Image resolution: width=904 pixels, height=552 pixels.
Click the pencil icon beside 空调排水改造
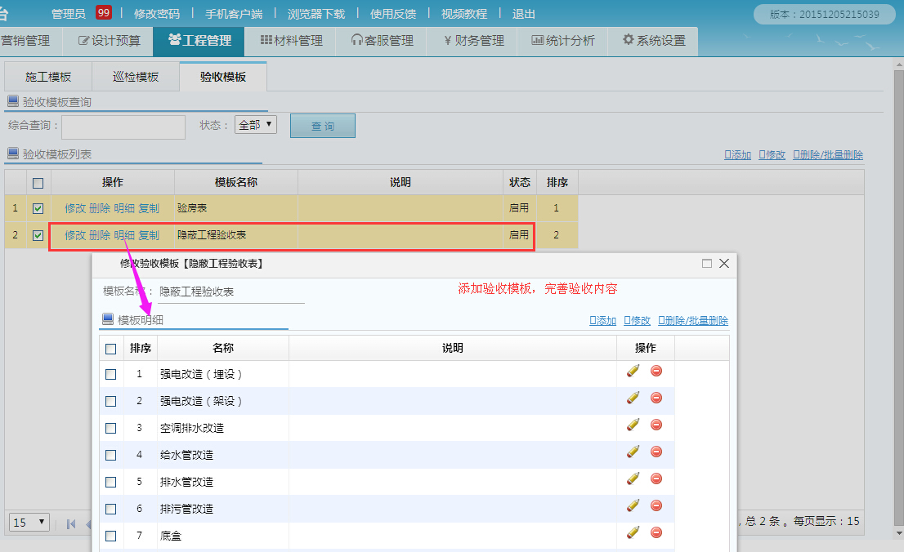tap(632, 425)
